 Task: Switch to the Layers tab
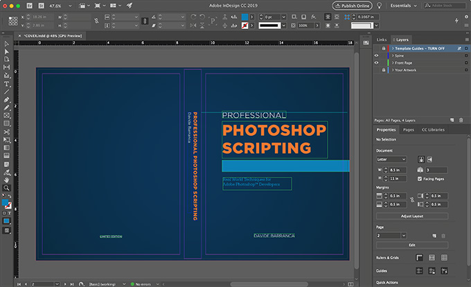[401, 40]
